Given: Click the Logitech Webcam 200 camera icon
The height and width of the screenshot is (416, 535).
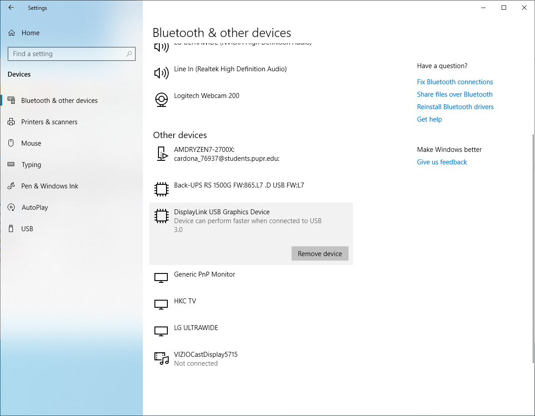Looking at the screenshot, I should pos(161,100).
